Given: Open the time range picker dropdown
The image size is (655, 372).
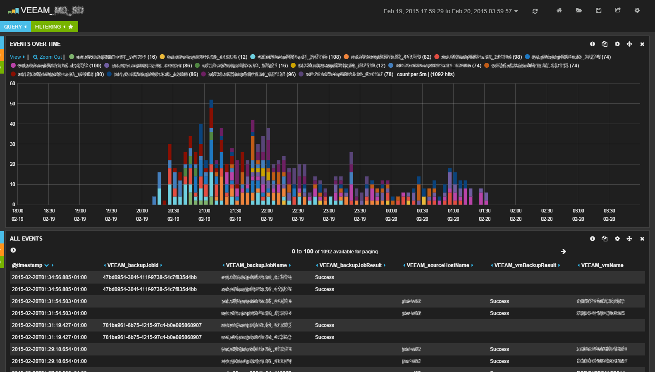Looking at the screenshot, I should click(451, 11).
